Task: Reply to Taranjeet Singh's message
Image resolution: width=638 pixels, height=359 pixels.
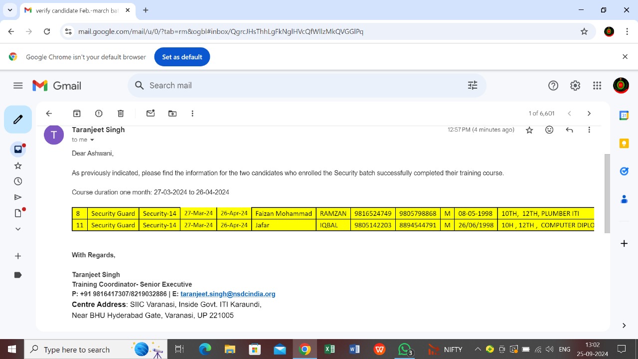Action: (569, 130)
